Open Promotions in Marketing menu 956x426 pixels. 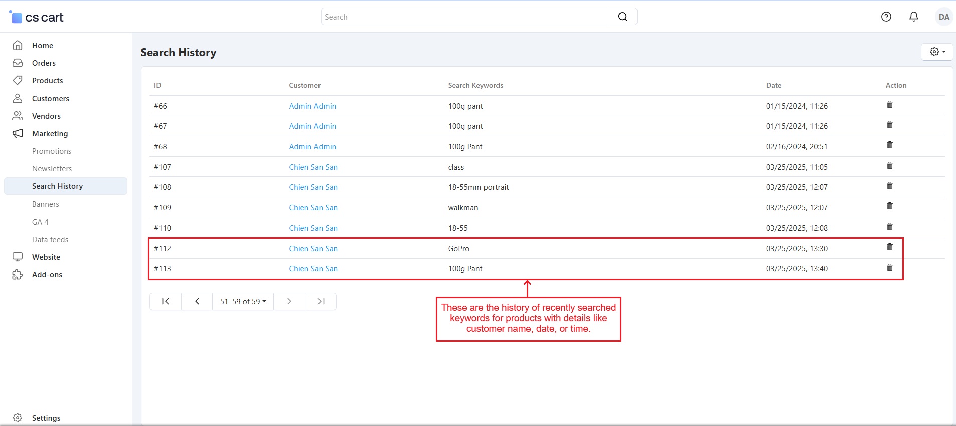(52, 151)
